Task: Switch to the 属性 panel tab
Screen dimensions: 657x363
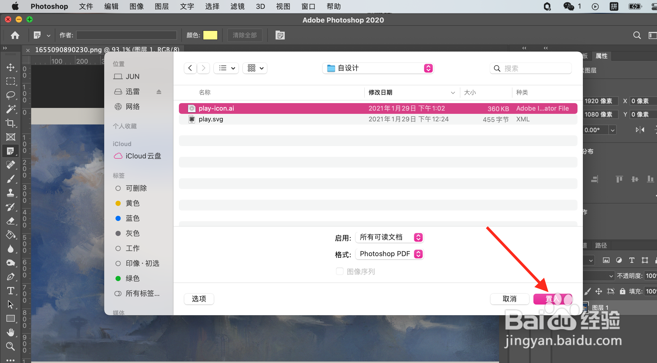Action: (x=601, y=56)
